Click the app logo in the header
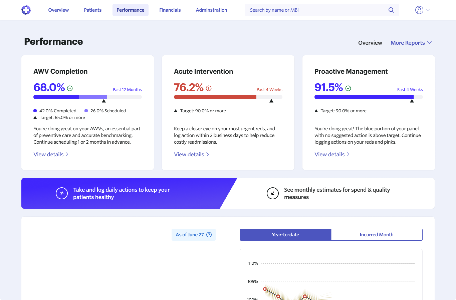456x300 pixels. tap(26, 10)
